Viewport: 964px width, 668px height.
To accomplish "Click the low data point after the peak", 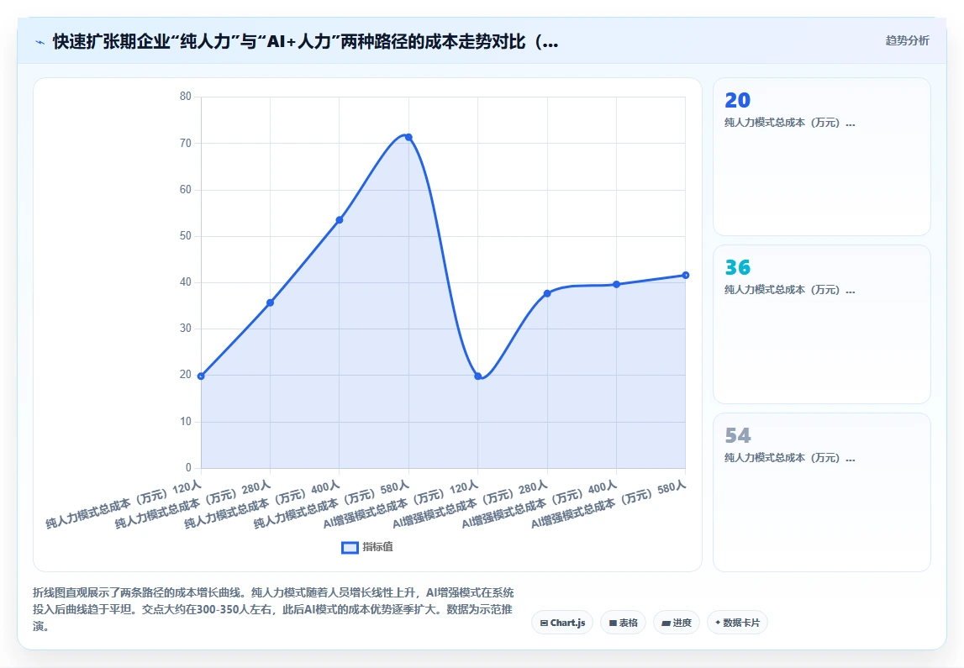I will 477,376.
